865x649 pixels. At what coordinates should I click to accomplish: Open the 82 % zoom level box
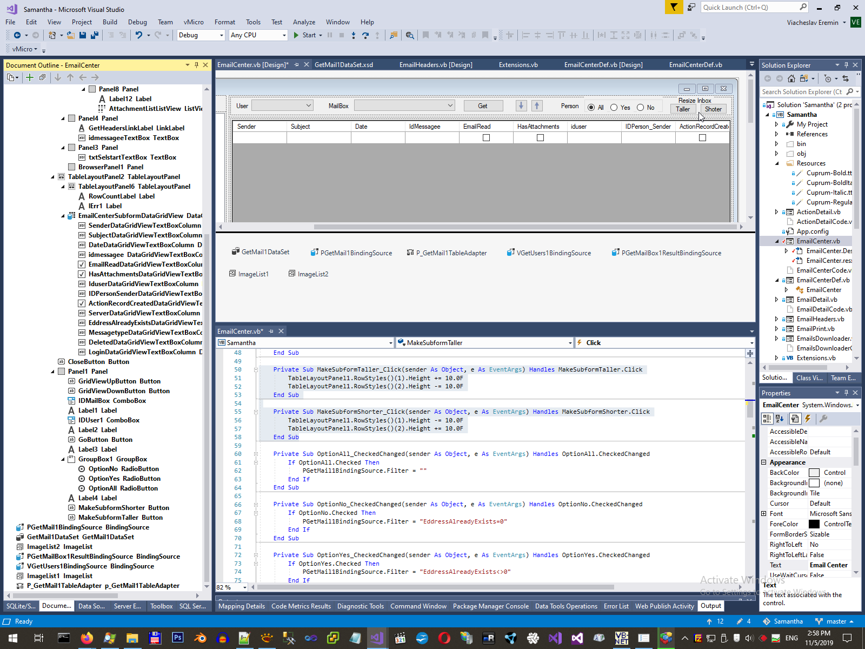pyautogui.click(x=232, y=587)
